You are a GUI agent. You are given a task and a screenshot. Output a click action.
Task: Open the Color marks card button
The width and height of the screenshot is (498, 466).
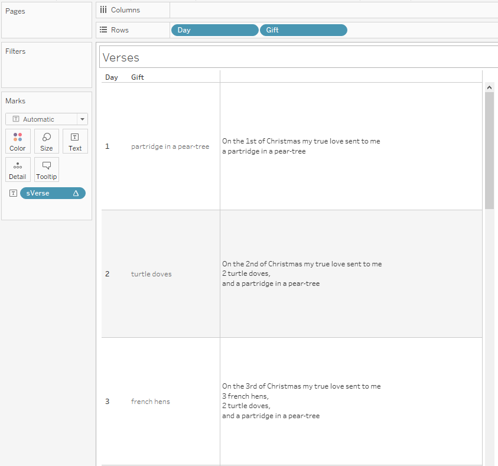(x=18, y=141)
